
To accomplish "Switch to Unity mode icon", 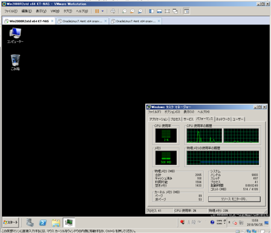I will coord(175,11).
